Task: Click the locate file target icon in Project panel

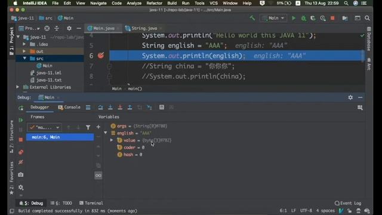Action: (47, 28)
